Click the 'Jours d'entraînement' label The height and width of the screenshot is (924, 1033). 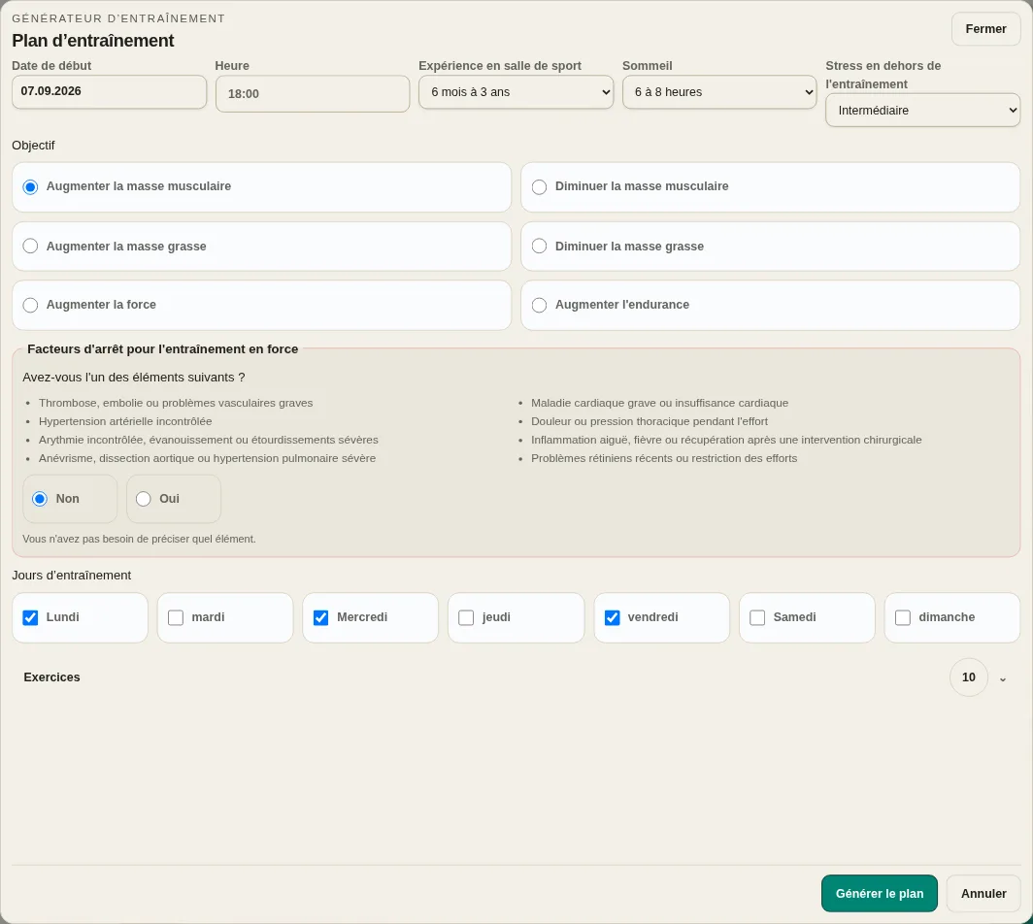pos(71,576)
